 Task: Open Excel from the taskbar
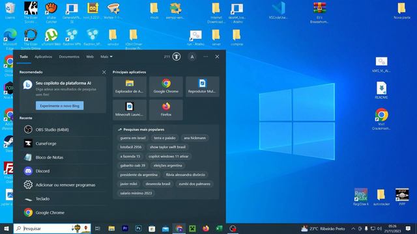[x=219, y=228]
